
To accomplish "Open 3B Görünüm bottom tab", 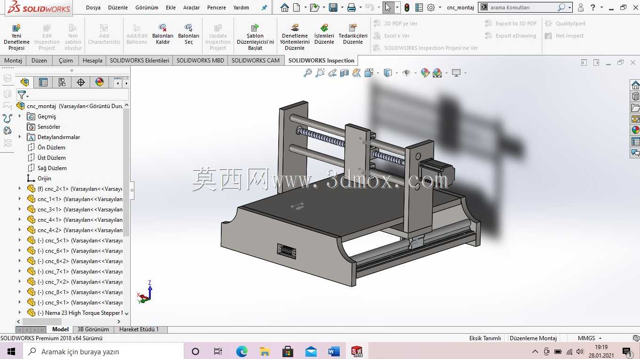I will click(93, 329).
